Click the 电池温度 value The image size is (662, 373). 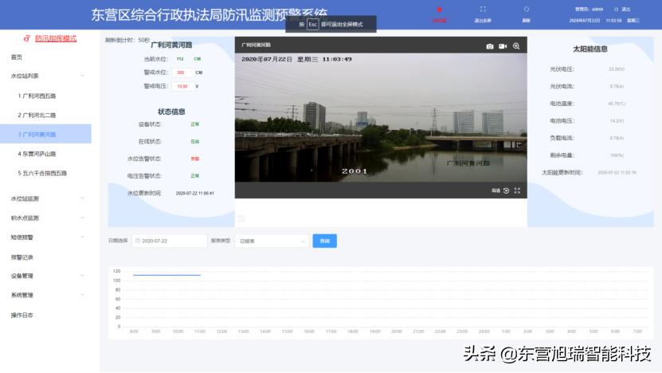coord(617,104)
